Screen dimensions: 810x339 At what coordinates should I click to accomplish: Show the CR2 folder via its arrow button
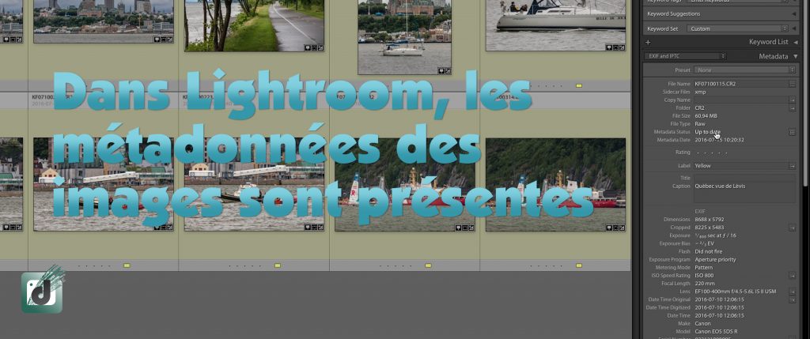tap(792, 107)
